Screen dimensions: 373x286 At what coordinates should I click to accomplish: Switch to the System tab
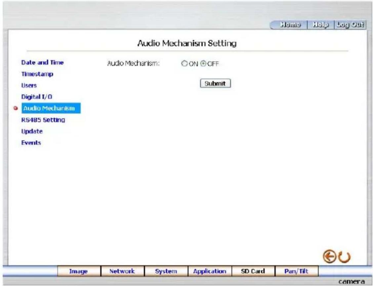pyautogui.click(x=166, y=271)
